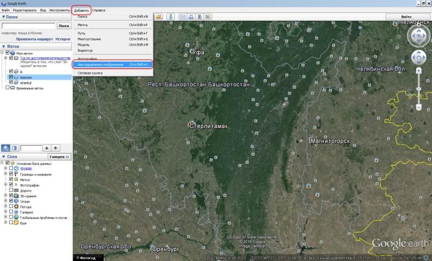
Task: Collapse the Метки panel triangle
Action: 3,46
